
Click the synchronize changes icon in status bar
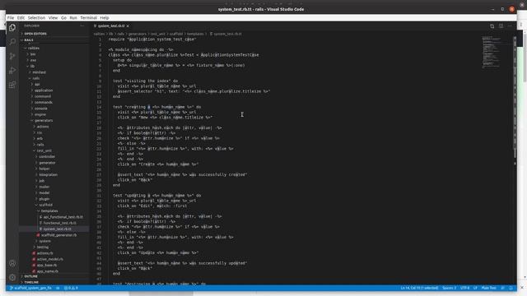[58, 288]
